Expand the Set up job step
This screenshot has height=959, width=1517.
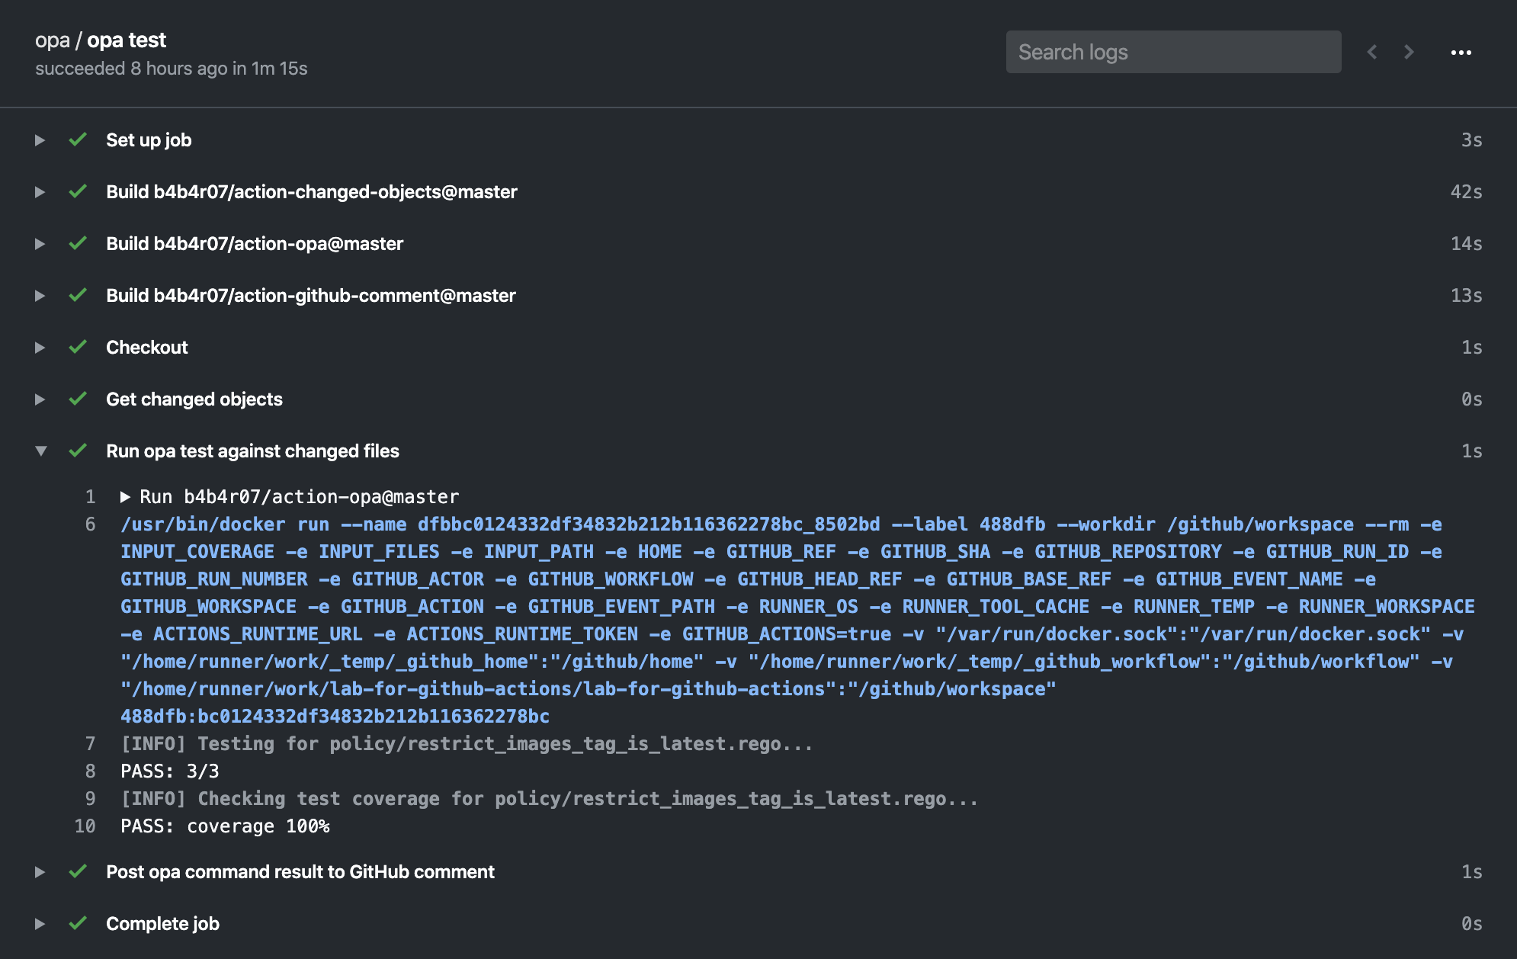pos(40,140)
